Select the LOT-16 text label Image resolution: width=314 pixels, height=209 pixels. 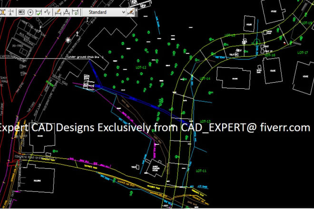coord(270,55)
